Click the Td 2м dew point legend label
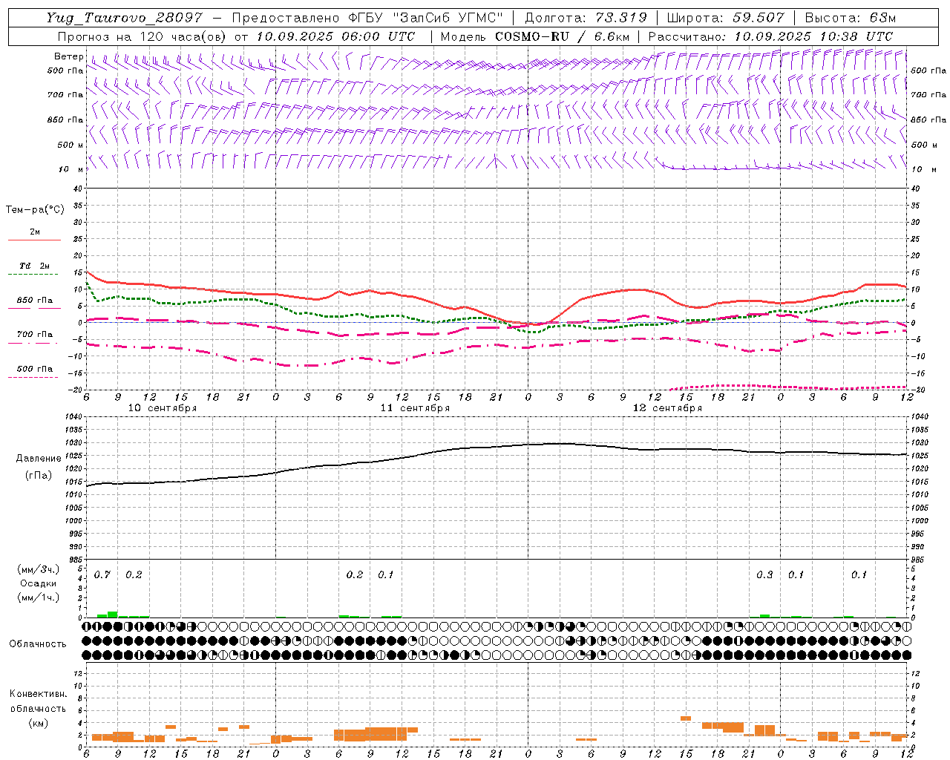The width and height of the screenshot is (950, 760). 34,266
